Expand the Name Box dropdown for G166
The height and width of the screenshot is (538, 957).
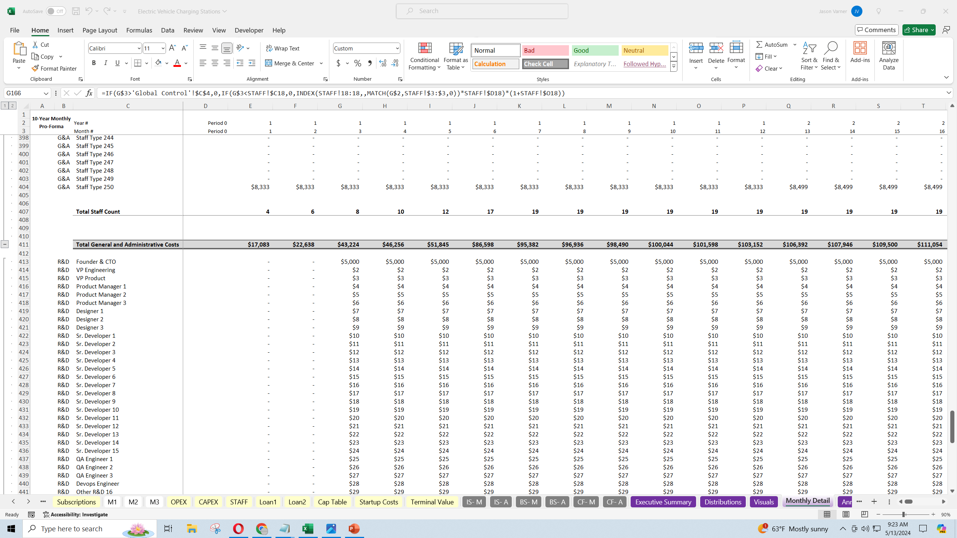(x=46, y=93)
